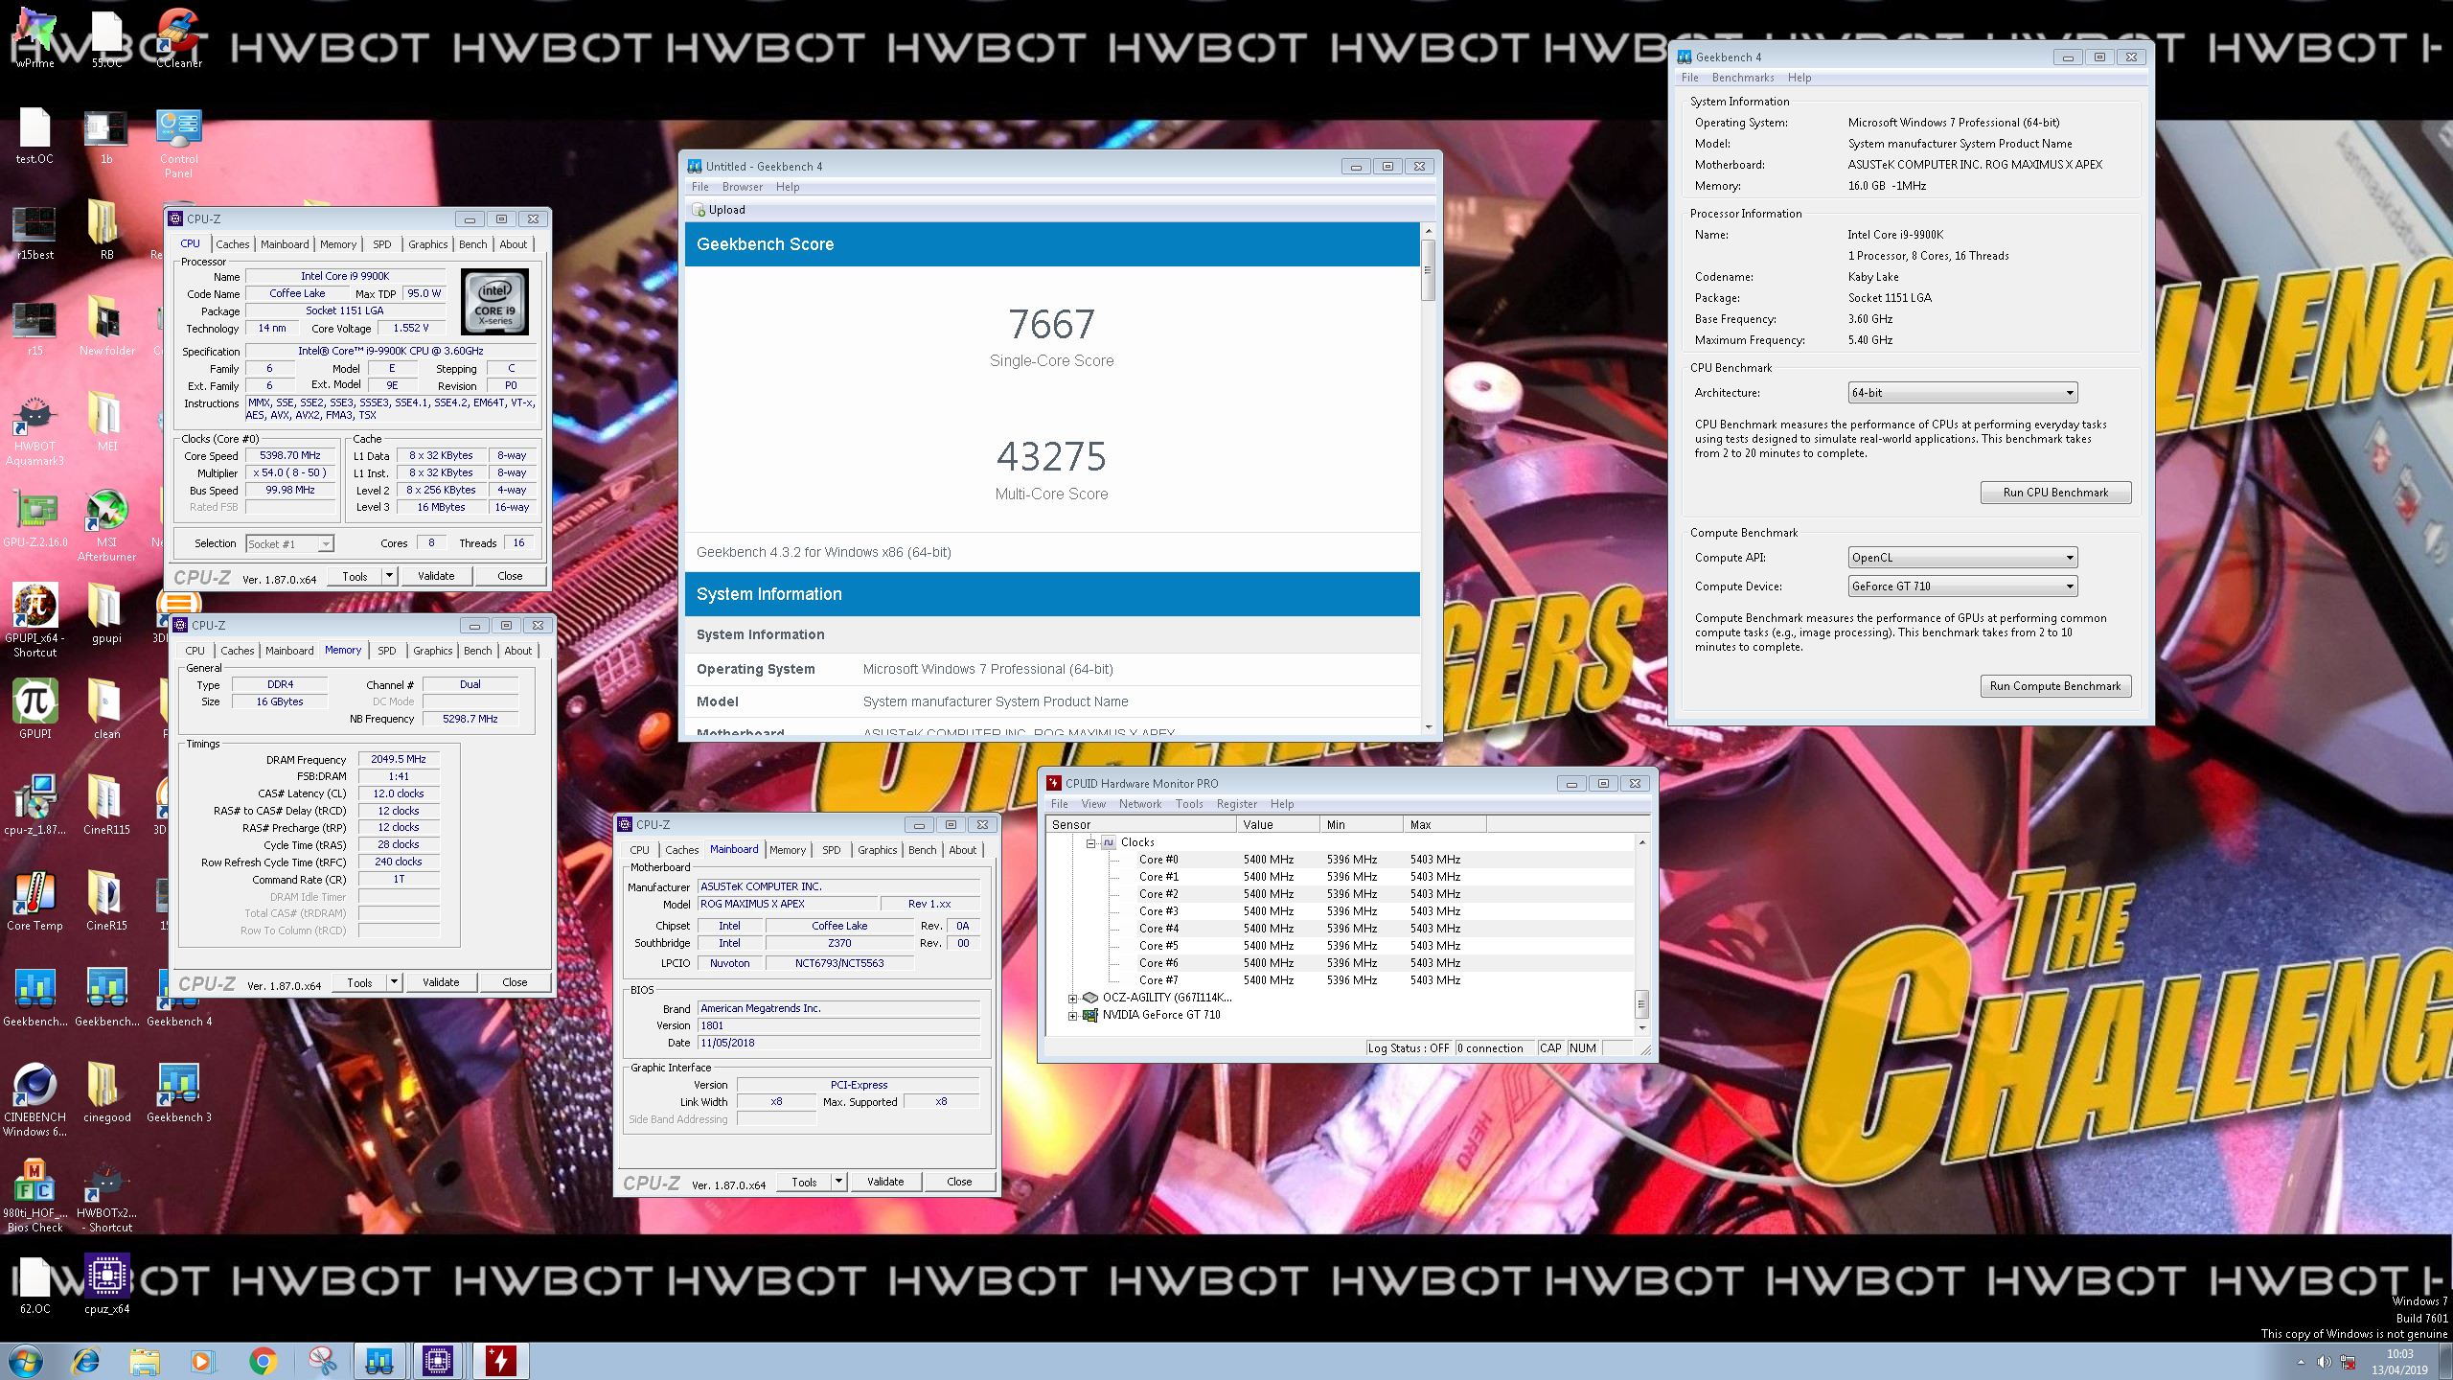Open the CINEBENCH Windows 64 icon
The width and height of the screenshot is (2453, 1380).
tap(34, 1100)
